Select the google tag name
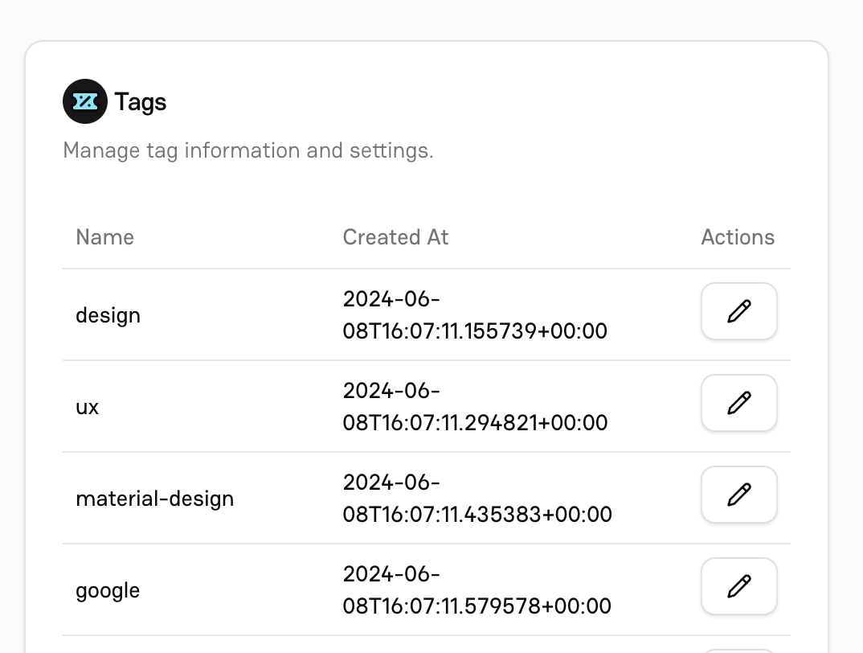The image size is (863, 653). (108, 590)
